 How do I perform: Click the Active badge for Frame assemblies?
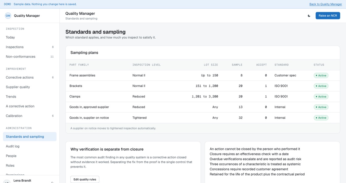coord(321,76)
